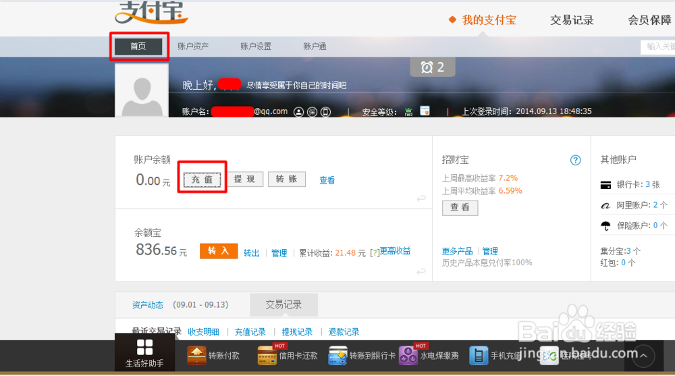Image resolution: width=675 pixels, height=376 pixels.
Task: Open the alarm reminder badge showing 2
Action: 432,68
